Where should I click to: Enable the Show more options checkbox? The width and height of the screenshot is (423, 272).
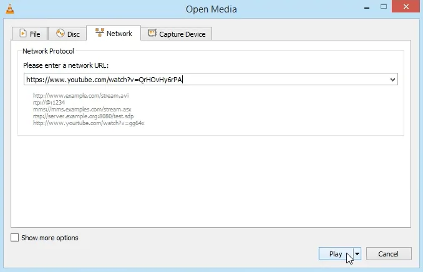pyautogui.click(x=15, y=238)
